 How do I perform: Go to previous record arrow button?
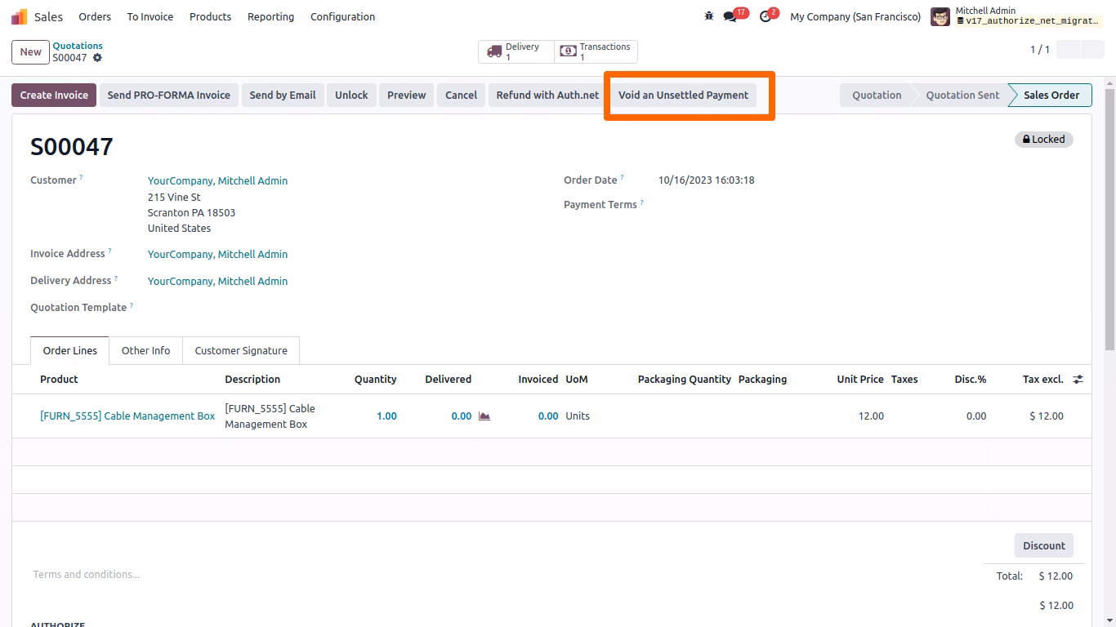(1068, 50)
